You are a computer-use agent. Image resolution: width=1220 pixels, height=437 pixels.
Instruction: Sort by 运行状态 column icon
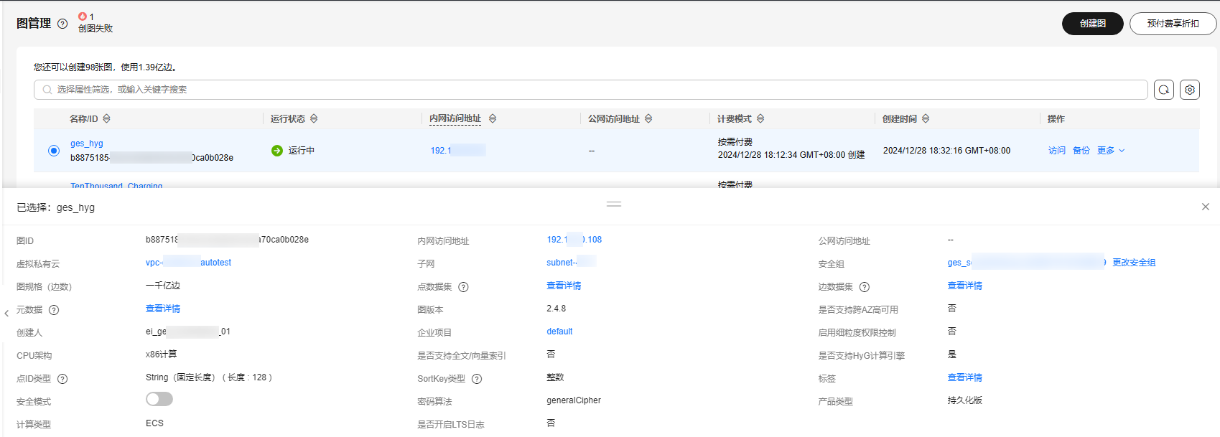314,118
